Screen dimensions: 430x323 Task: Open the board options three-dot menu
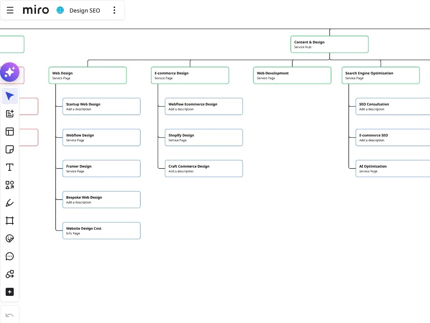pos(114,10)
